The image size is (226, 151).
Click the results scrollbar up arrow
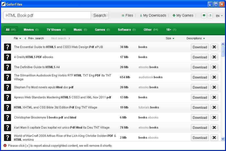(223, 44)
